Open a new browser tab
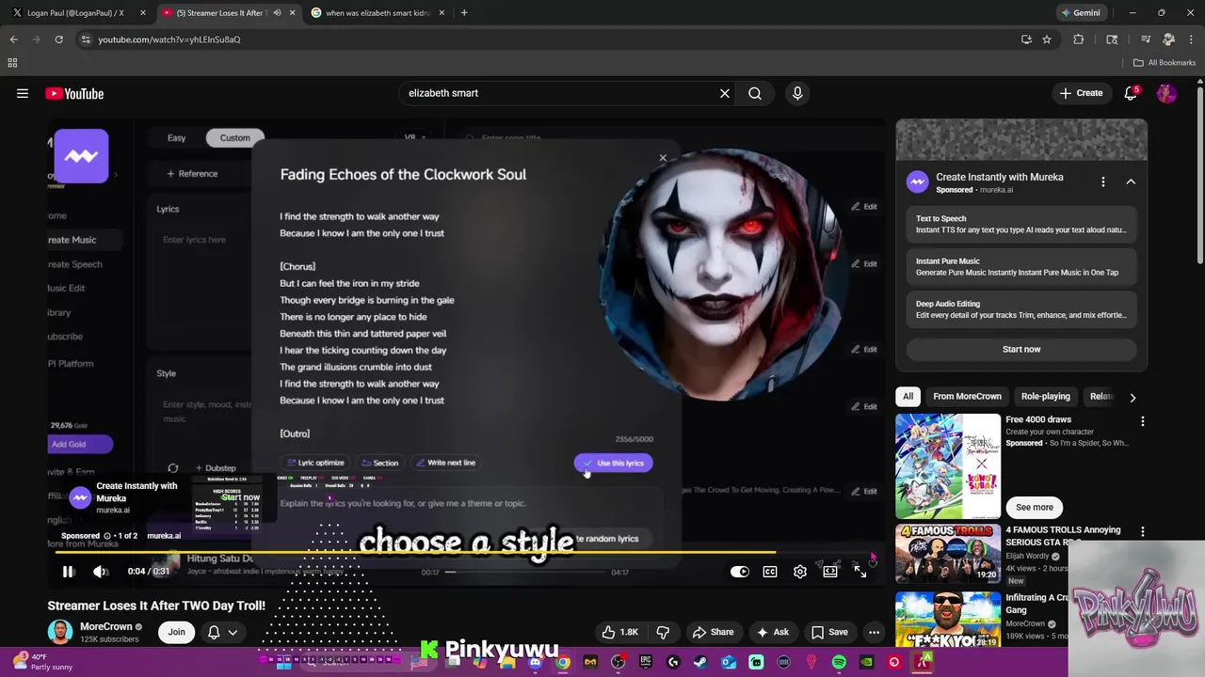This screenshot has height=677, width=1205. point(464,13)
